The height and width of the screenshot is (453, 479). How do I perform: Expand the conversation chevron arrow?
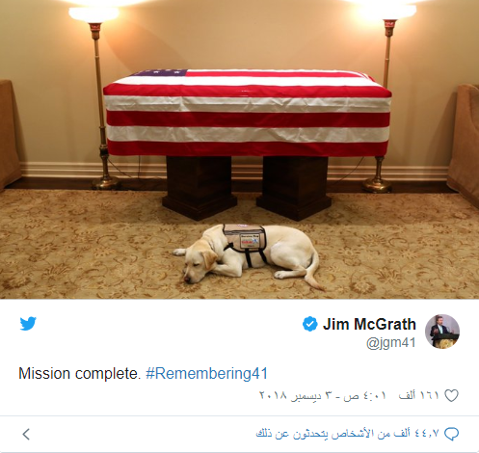pyautogui.click(x=26, y=434)
